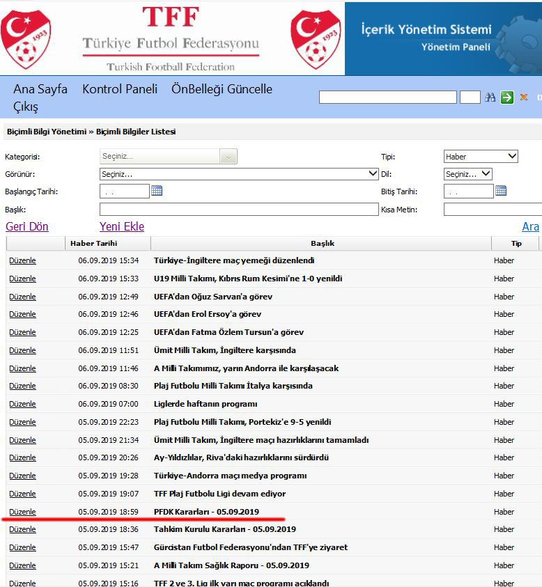Expand the Kategorisi dropdown
The height and width of the screenshot is (587, 542).
(x=169, y=157)
